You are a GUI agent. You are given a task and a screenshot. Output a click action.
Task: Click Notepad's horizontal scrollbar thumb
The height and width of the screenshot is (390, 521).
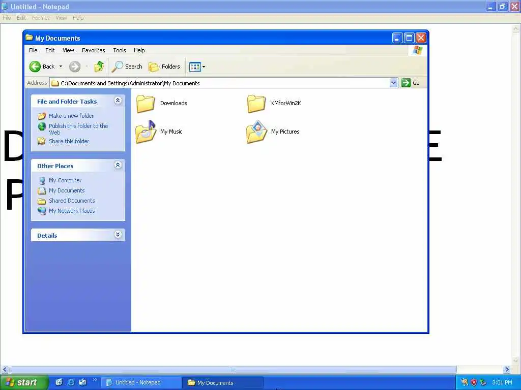point(233,370)
